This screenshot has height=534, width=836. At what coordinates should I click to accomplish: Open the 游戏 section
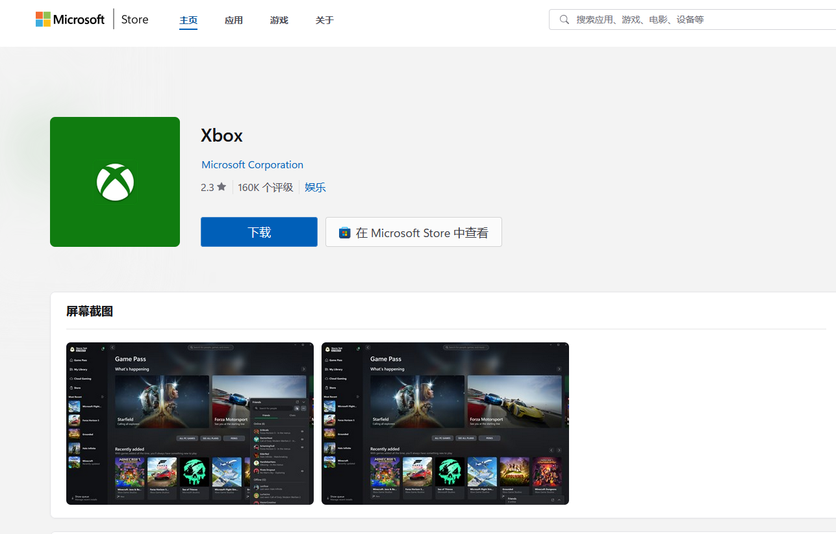pos(279,20)
